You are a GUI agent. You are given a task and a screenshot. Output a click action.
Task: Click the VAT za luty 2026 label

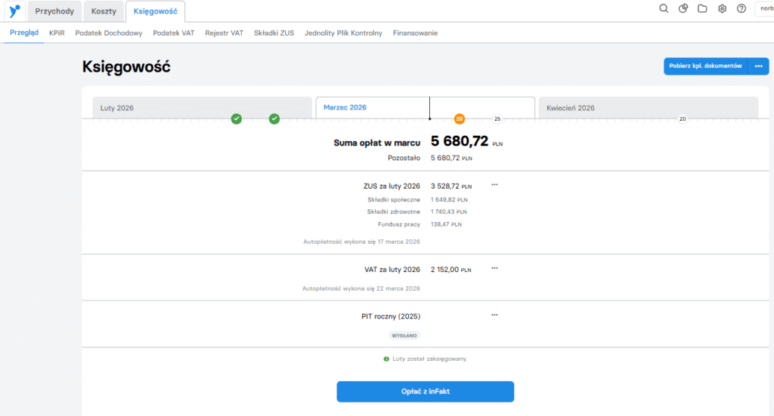point(392,269)
